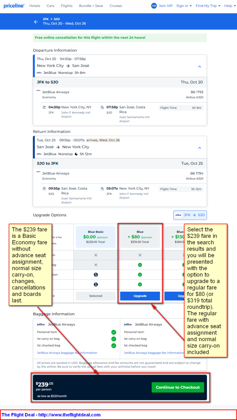Image resolution: width=237 pixels, height=420 pixels.
Task: Select the Blue Basic fare card
Action: (x=96, y=237)
